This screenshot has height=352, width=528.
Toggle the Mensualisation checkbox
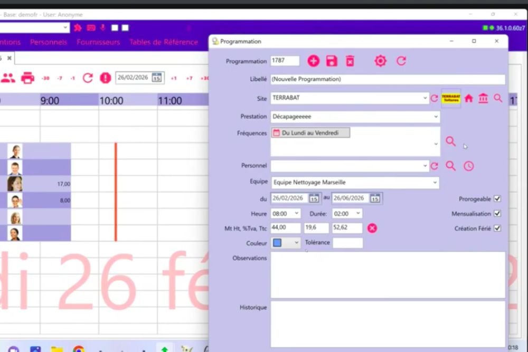click(497, 214)
